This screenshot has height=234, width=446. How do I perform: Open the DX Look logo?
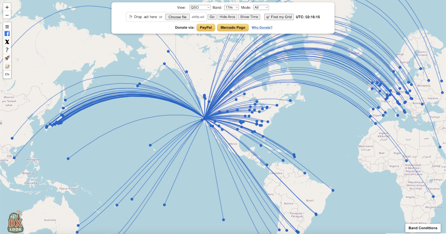[16, 222]
